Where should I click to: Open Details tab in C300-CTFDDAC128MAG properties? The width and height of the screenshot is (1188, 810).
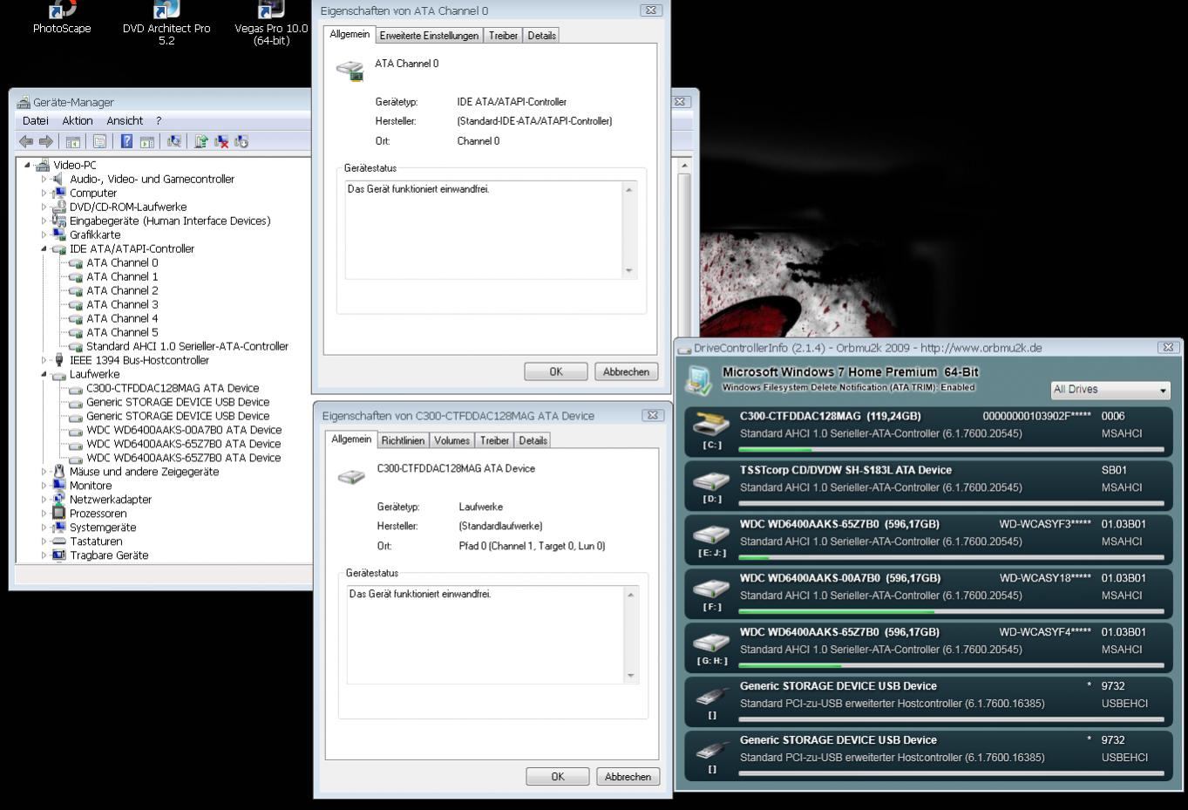click(533, 440)
